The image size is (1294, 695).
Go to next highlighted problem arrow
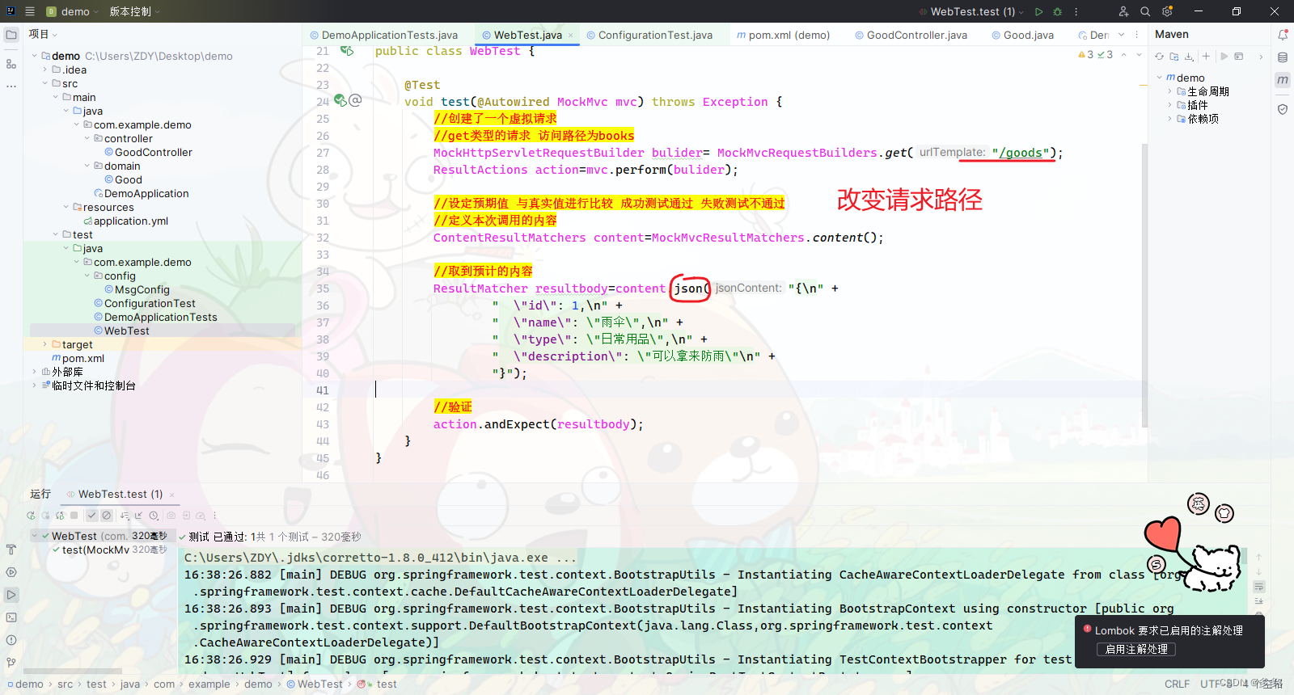click(x=1139, y=55)
